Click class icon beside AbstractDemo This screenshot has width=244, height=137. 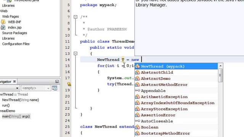tap(138, 78)
